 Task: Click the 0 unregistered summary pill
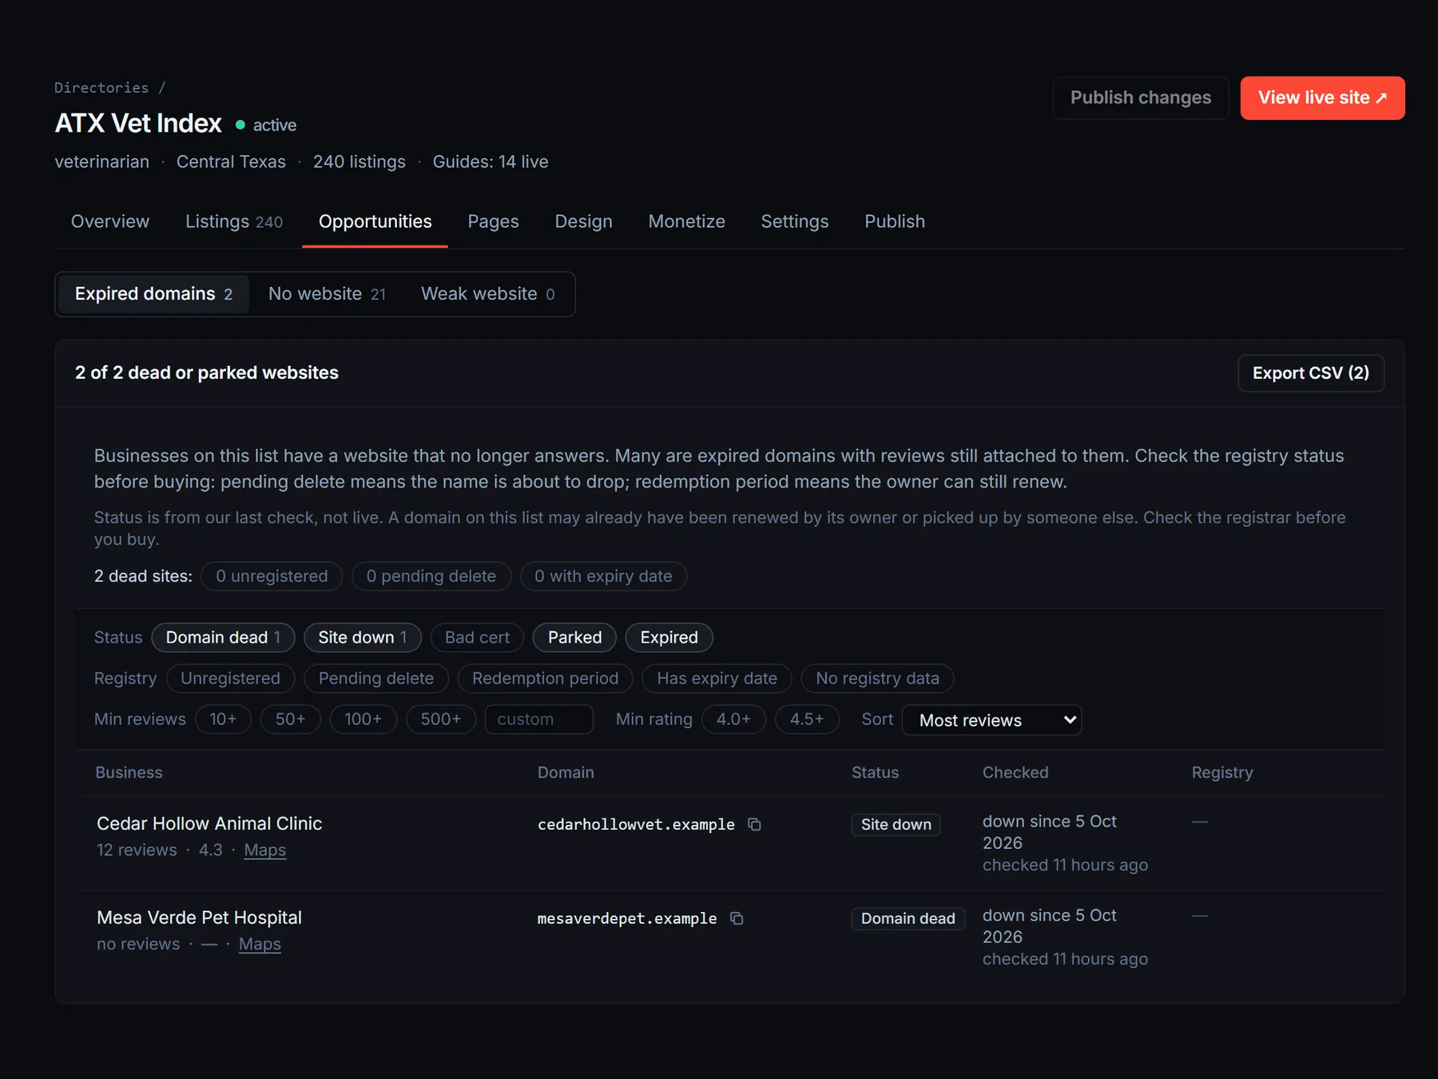pos(272,575)
